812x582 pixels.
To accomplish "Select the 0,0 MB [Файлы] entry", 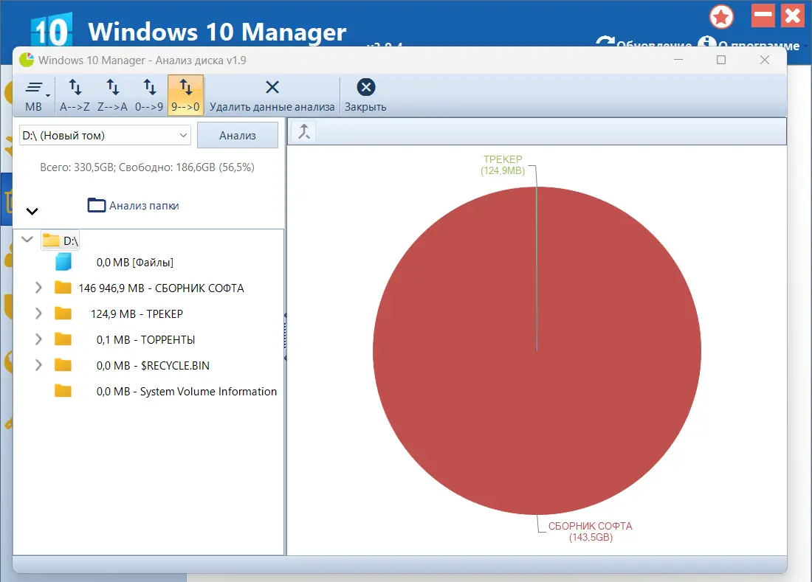I will tap(134, 263).
